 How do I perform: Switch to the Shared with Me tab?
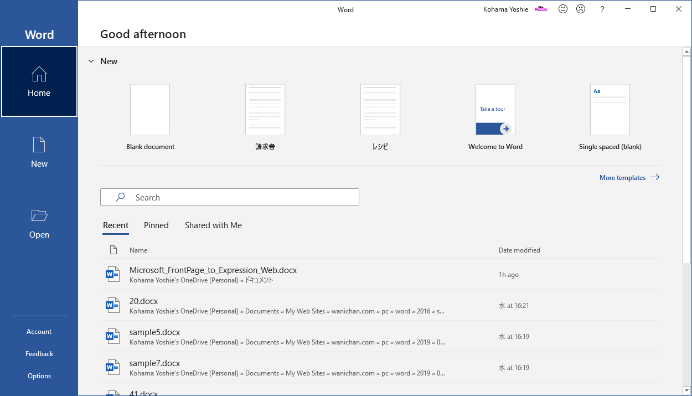click(213, 225)
